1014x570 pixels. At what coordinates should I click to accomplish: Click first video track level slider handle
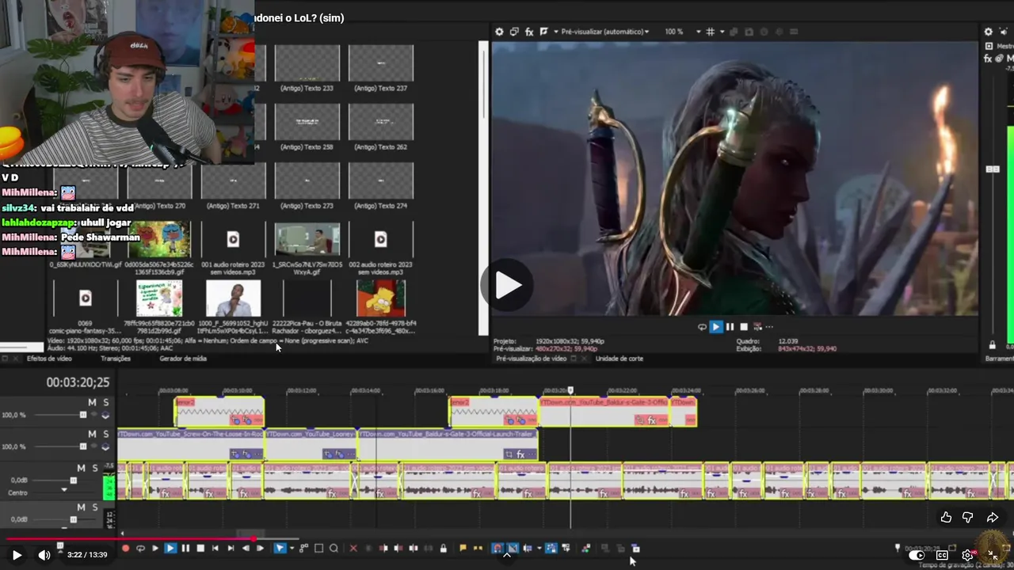coord(82,415)
